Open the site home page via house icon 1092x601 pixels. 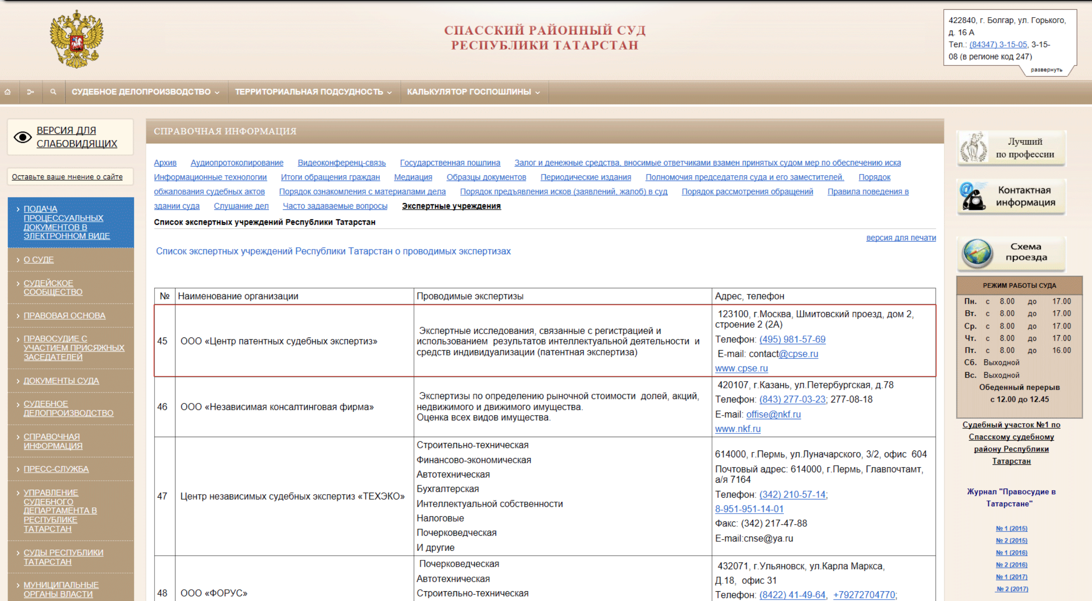point(9,92)
